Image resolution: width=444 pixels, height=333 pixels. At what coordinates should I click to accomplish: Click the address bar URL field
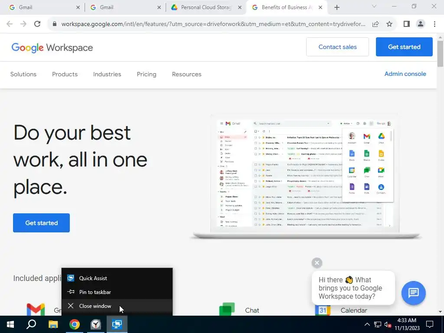pos(213,24)
